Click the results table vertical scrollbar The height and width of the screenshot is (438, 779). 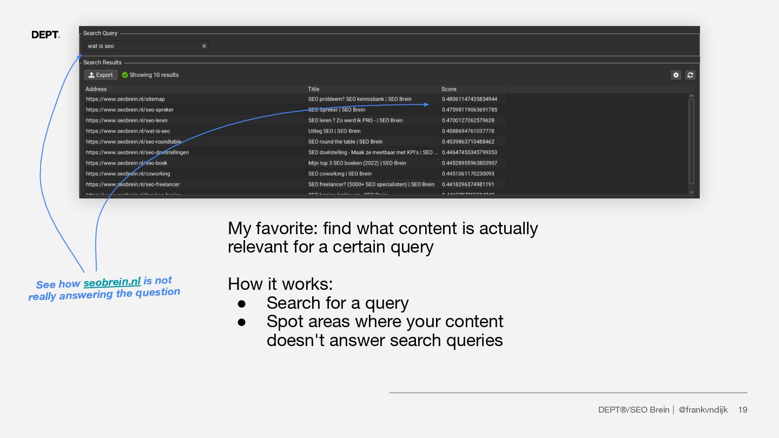[x=691, y=141]
